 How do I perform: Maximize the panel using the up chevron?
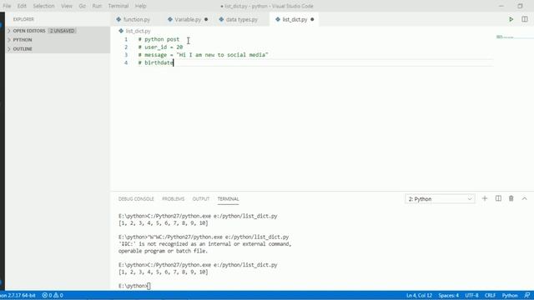pyautogui.click(x=525, y=198)
